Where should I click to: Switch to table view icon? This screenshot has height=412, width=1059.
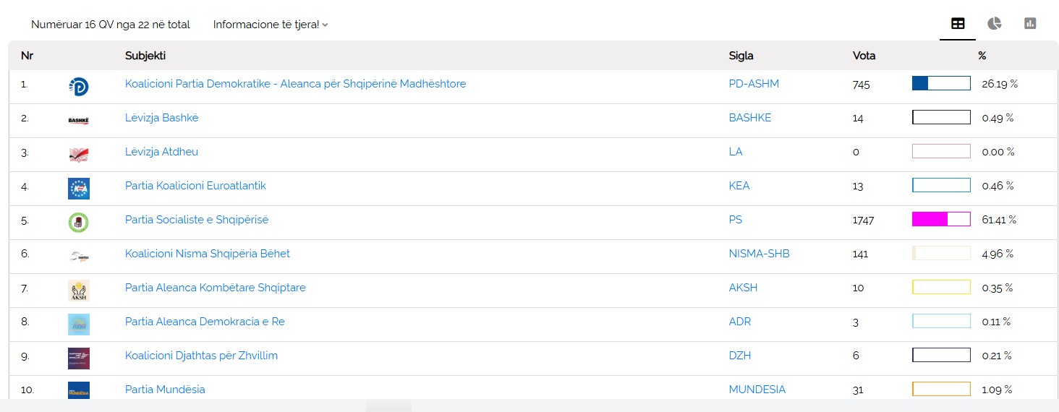(958, 24)
